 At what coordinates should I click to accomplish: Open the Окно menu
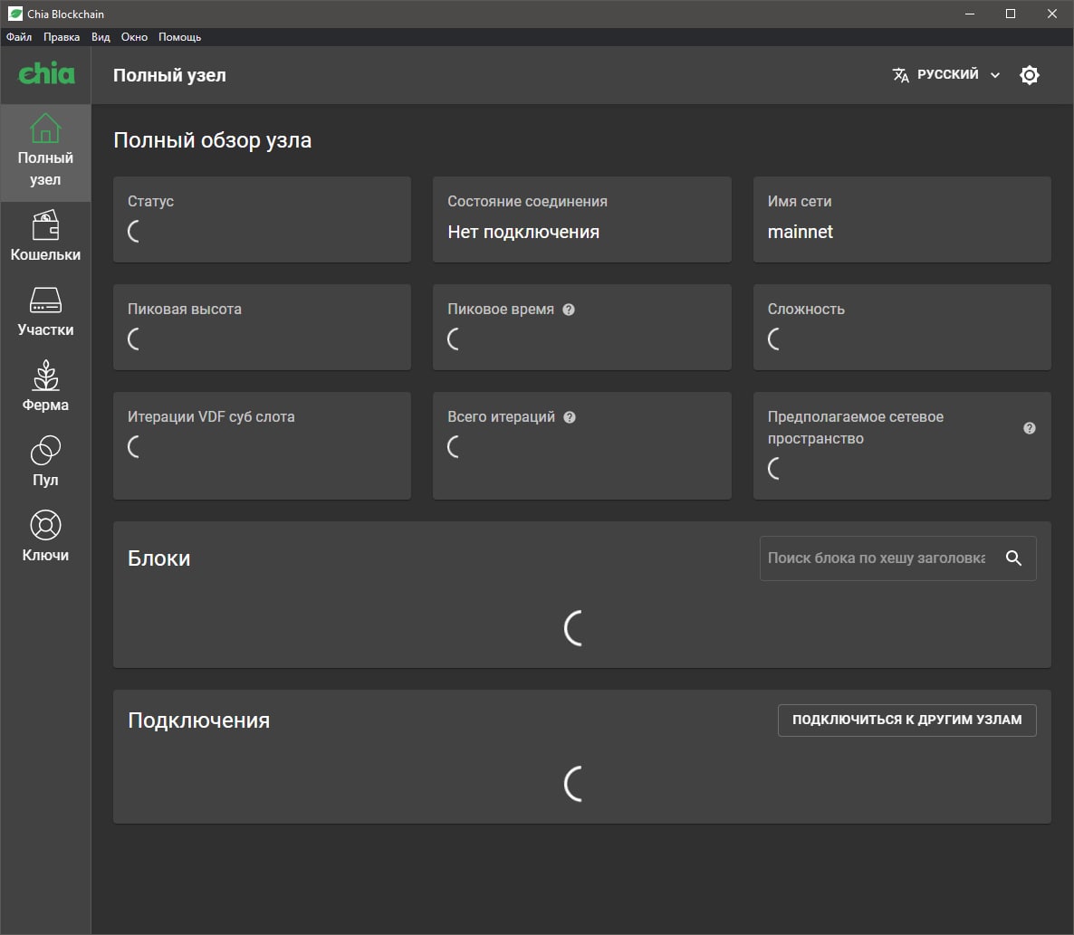pos(134,37)
